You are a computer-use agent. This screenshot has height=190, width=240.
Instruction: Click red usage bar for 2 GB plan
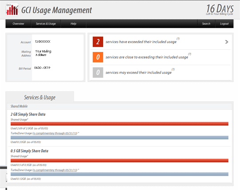(120, 124)
